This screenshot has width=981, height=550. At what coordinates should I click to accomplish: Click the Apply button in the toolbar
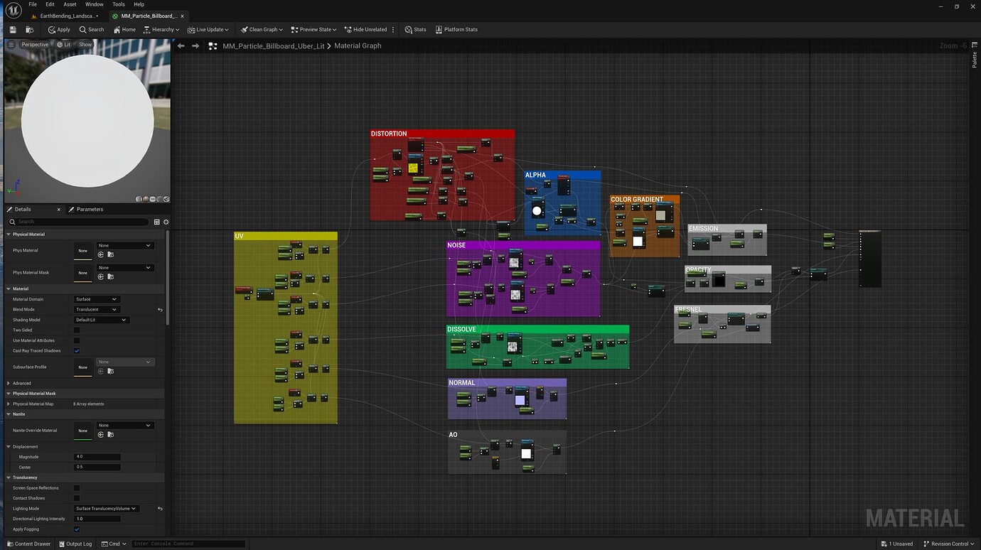tap(59, 30)
